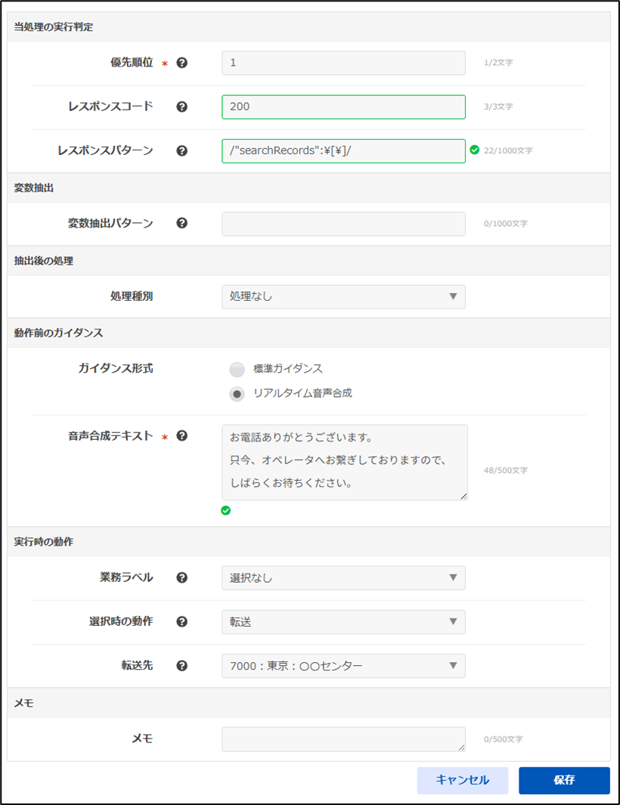Click help icon next to 優先順位

181,63
